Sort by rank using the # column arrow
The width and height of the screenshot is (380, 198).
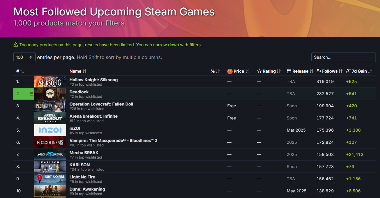[22, 71]
